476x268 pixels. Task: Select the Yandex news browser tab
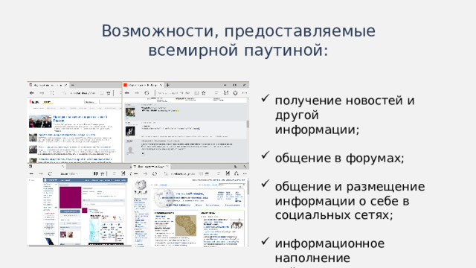coord(48,86)
